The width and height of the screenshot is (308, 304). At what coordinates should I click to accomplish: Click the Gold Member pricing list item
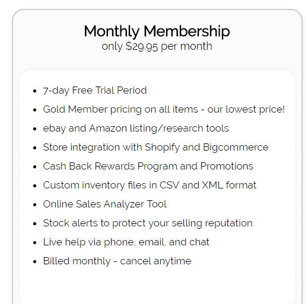coord(164,110)
